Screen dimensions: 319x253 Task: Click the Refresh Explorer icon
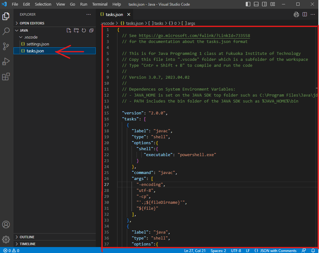point(84,30)
